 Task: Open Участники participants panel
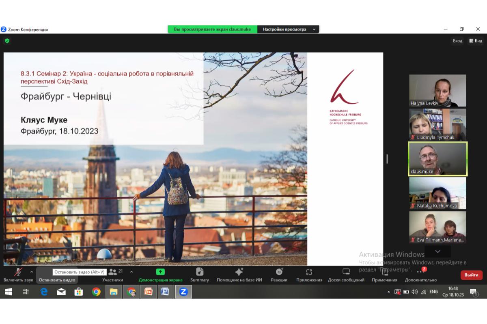tap(112, 275)
